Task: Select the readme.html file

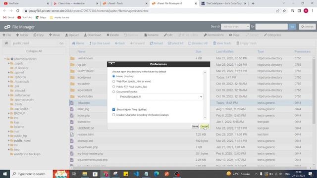Action: (85, 134)
